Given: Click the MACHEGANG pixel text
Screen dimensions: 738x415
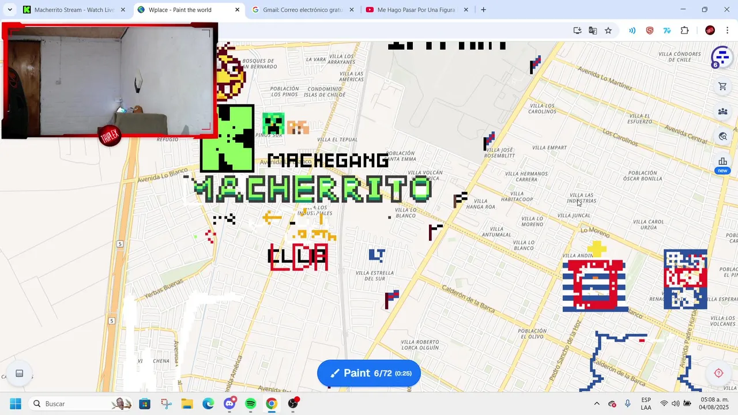Looking at the screenshot, I should [x=328, y=161].
